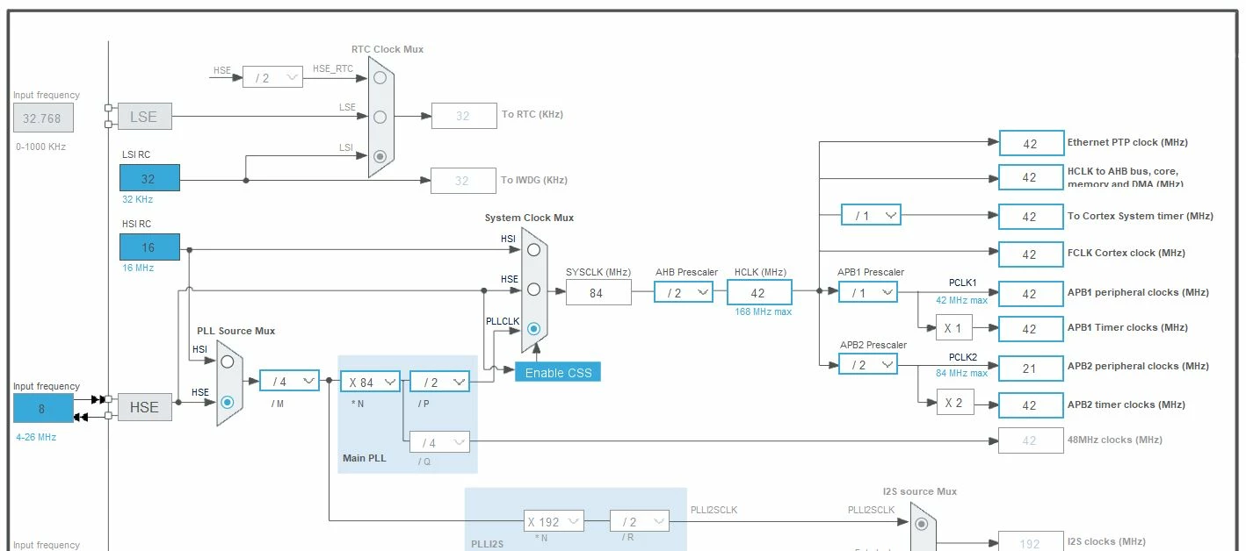Open the Cortex System timer /1 divider dropdown
The width and height of the screenshot is (1246, 551).
tap(871, 215)
